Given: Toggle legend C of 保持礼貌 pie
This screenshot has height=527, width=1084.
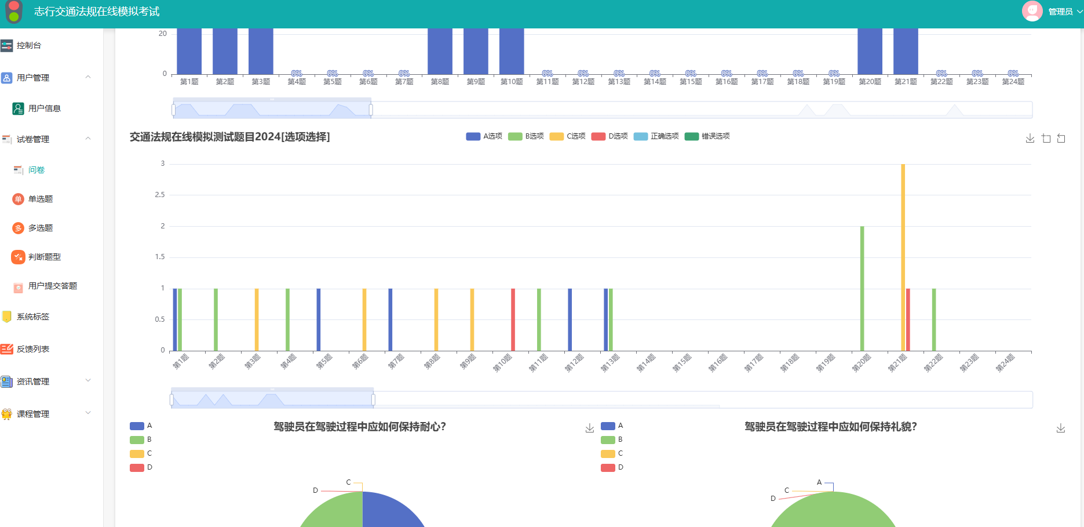Looking at the screenshot, I should (612, 453).
